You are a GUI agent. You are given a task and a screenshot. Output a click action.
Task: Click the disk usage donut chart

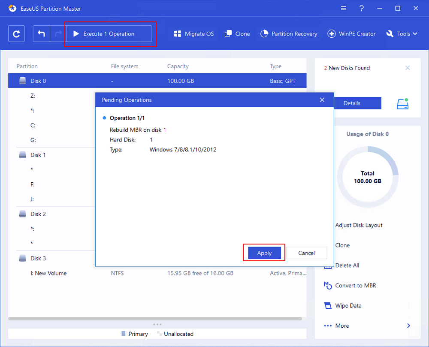pos(368,177)
